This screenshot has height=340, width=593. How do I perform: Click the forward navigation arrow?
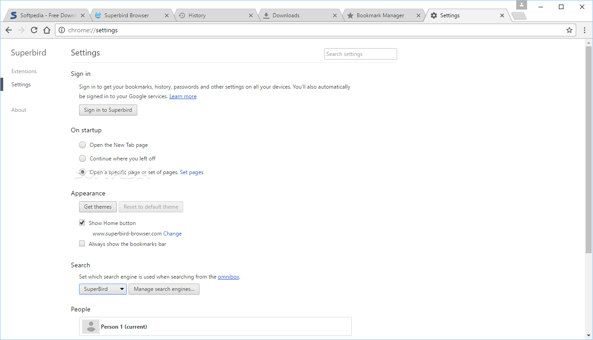(x=21, y=30)
